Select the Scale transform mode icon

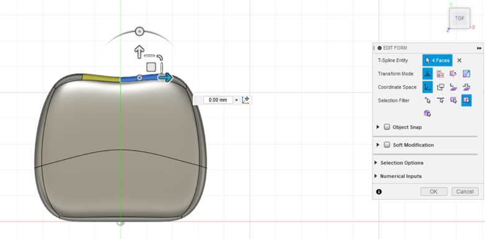click(x=466, y=74)
